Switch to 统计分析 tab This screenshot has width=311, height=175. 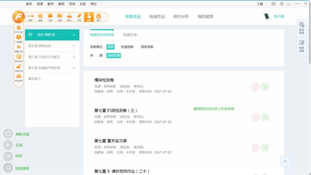[x=181, y=17]
